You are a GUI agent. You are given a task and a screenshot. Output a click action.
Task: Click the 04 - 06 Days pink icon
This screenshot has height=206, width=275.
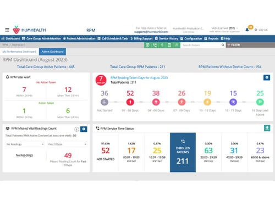click(156, 102)
